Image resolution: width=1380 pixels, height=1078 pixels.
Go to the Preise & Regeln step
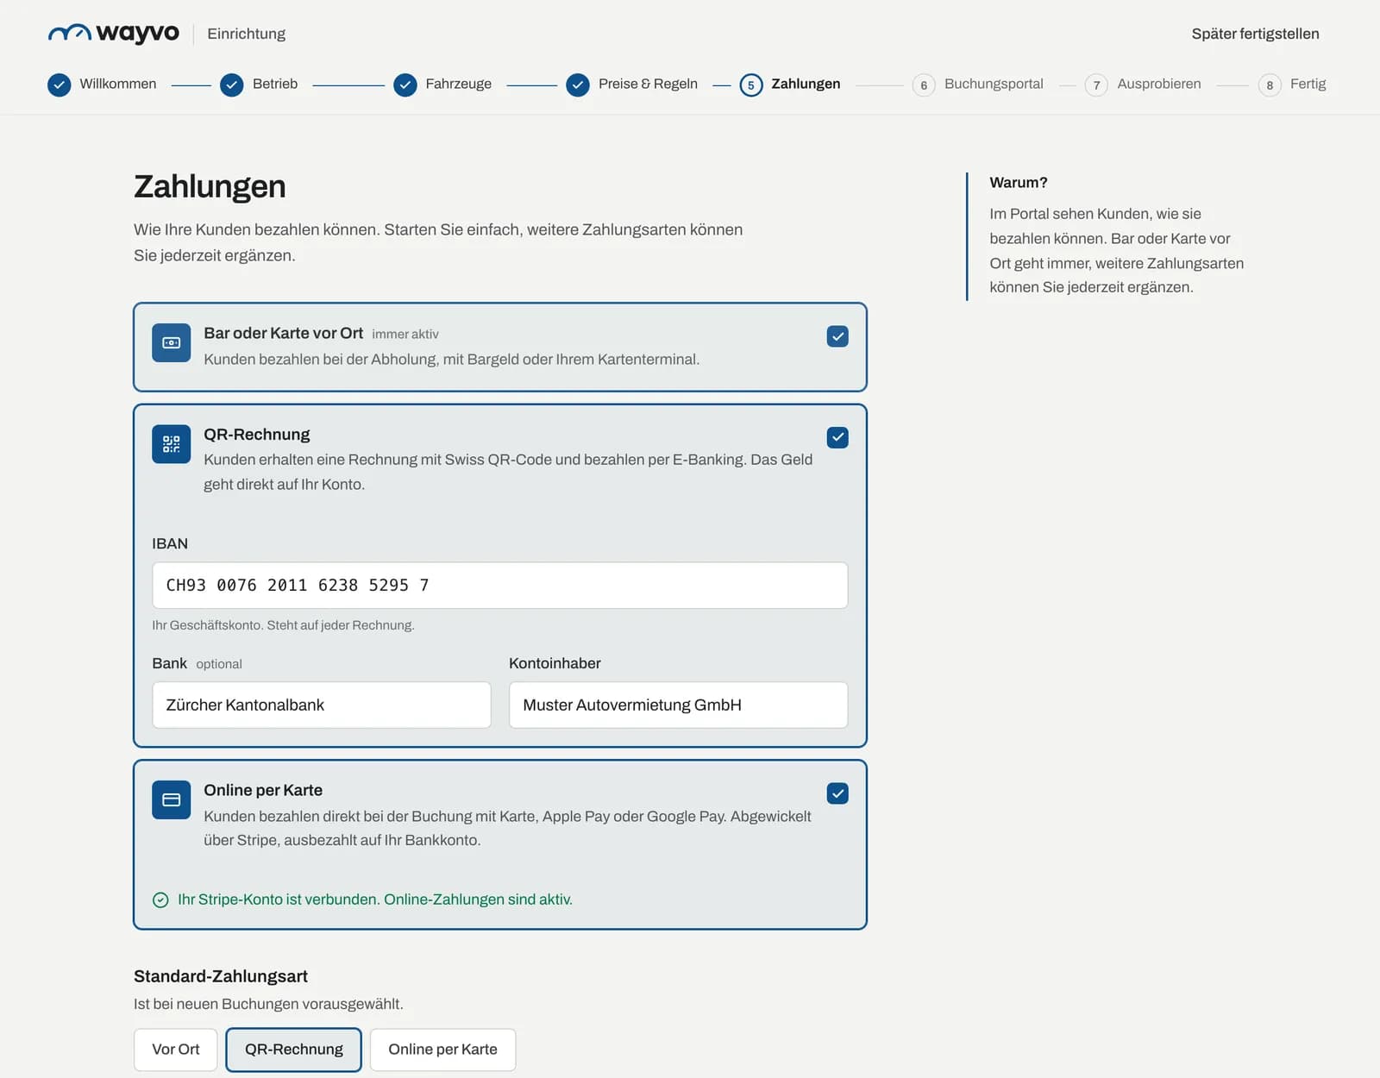click(648, 84)
